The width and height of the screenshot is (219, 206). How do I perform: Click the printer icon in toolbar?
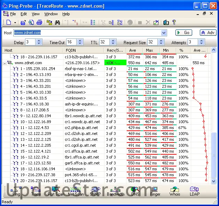point(39,23)
